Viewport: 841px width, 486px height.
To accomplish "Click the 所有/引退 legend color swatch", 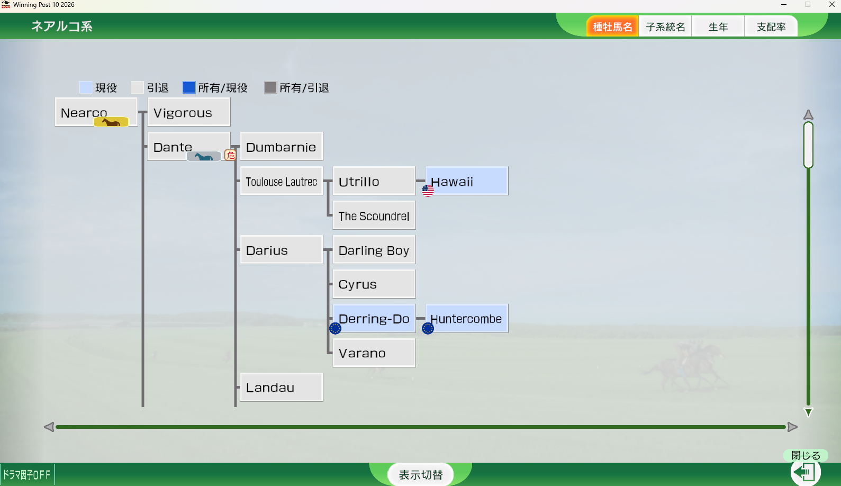I will pyautogui.click(x=270, y=87).
